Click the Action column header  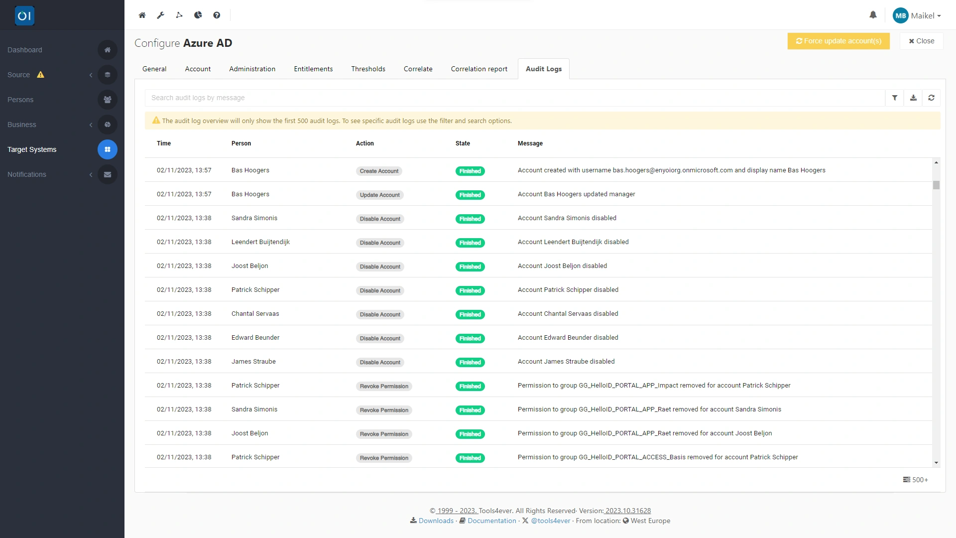point(364,143)
